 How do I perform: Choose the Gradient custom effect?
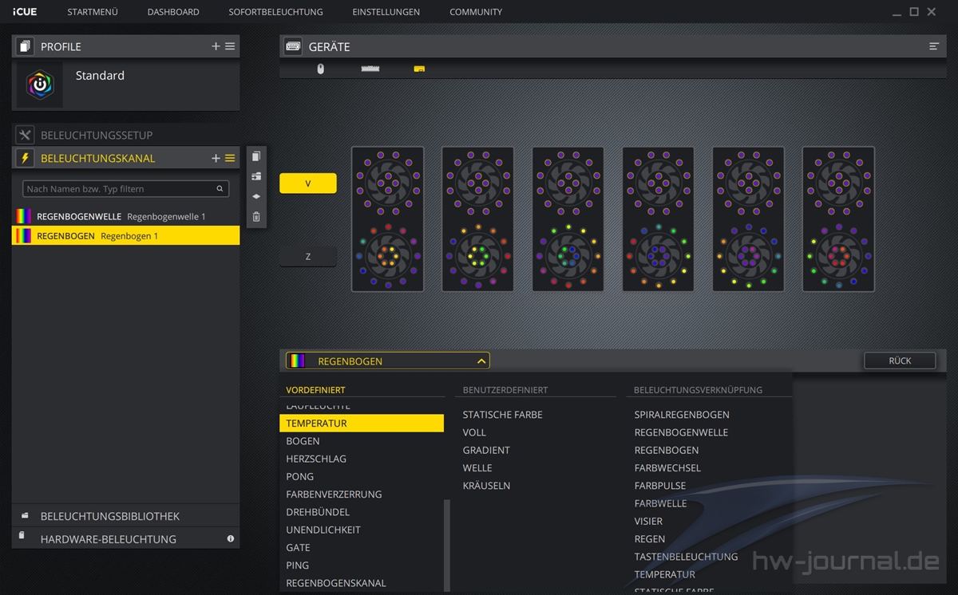point(486,450)
